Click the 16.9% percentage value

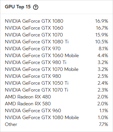pos(102,21)
